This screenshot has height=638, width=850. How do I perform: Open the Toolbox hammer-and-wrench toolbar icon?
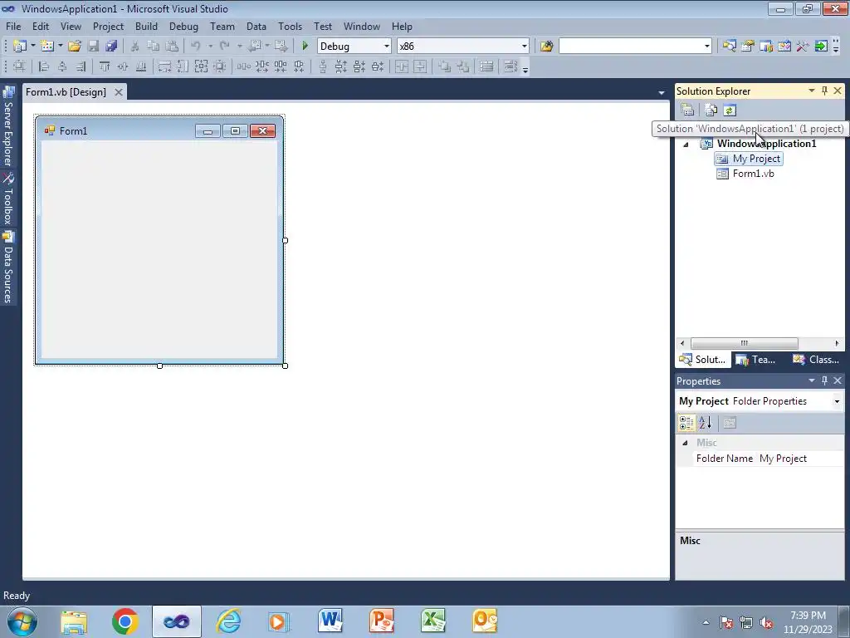tap(803, 47)
